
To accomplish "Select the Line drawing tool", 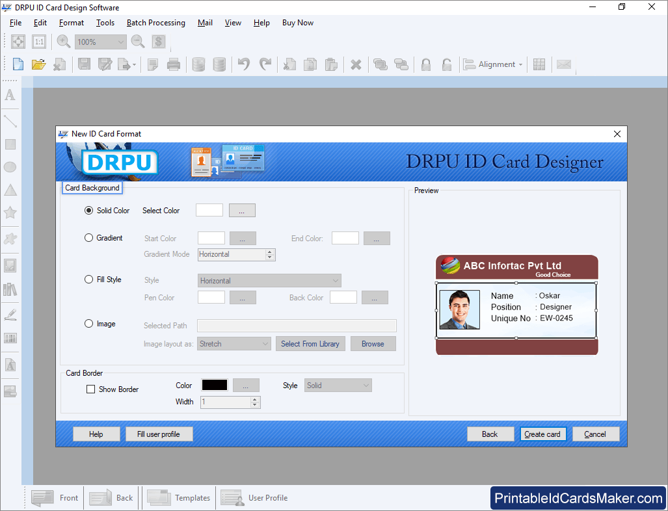I will [x=10, y=121].
